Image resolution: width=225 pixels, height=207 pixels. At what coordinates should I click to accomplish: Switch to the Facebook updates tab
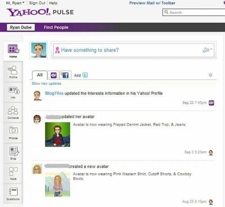click(65, 75)
